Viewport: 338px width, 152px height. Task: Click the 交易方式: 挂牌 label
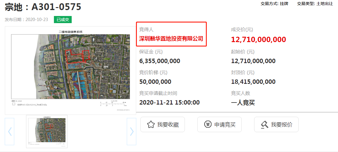tap(274, 4)
